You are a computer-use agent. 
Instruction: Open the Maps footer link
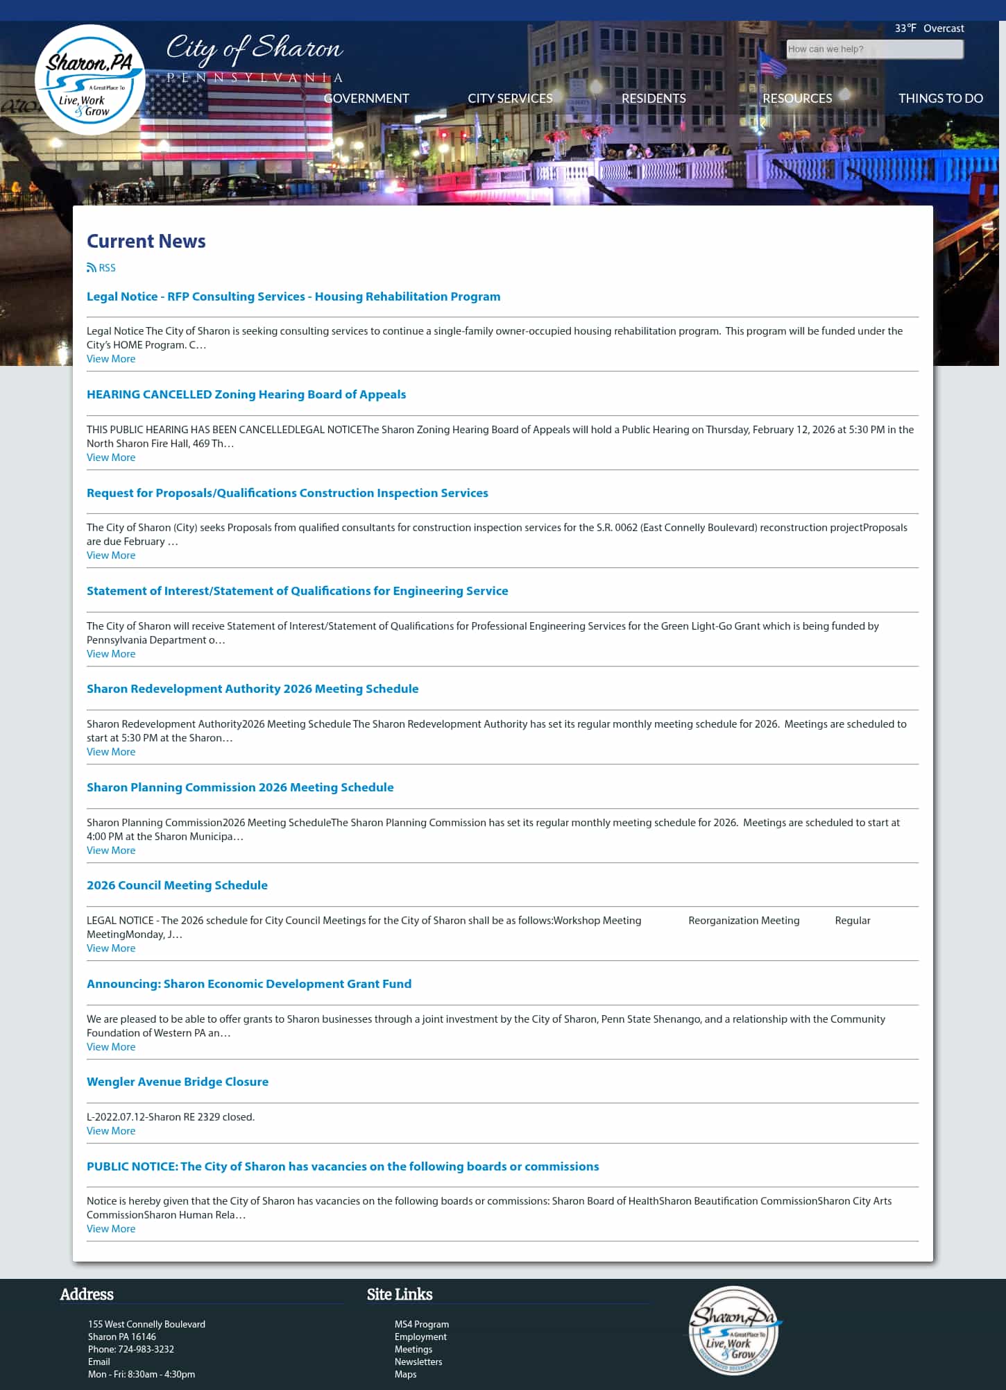point(406,1374)
